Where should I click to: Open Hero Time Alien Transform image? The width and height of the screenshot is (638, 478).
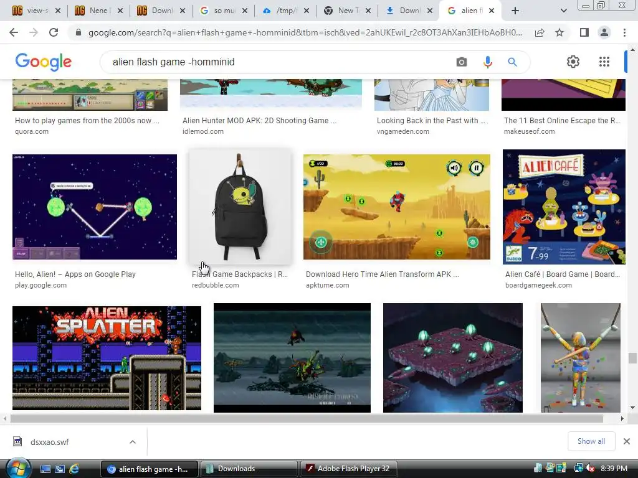(397, 207)
